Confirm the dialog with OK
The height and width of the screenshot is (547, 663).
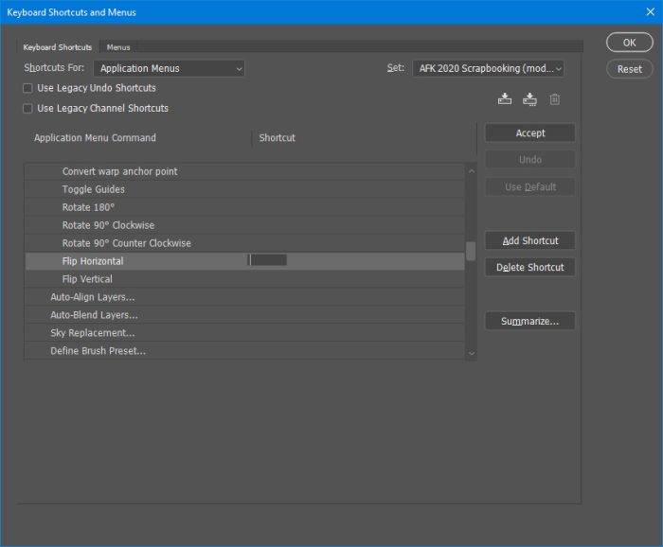629,43
